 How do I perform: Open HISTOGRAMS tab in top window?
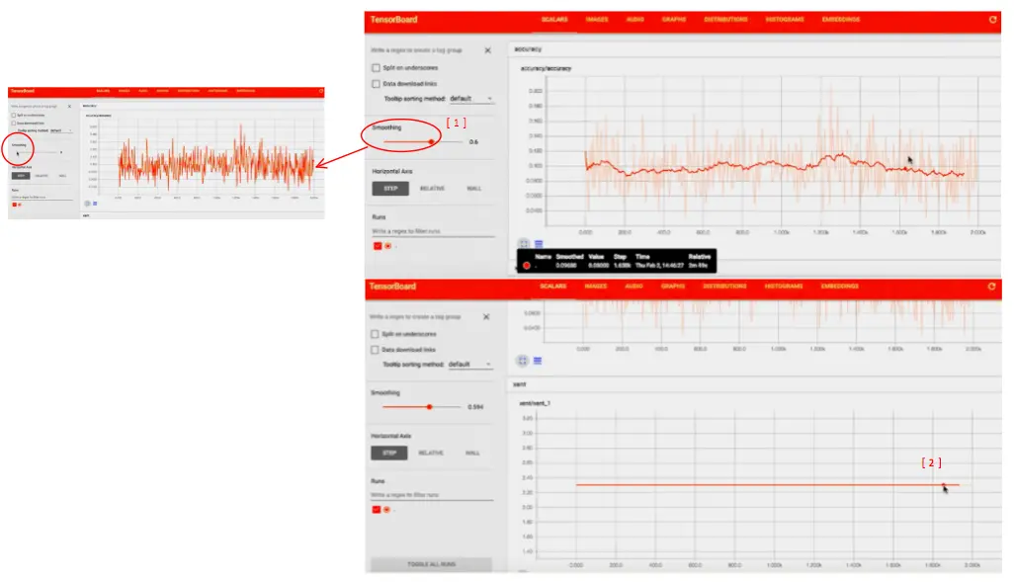point(785,20)
